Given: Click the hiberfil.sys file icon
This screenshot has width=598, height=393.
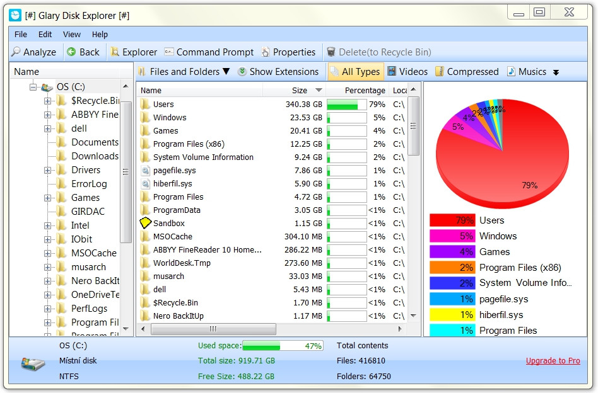Looking at the screenshot, I should [145, 183].
